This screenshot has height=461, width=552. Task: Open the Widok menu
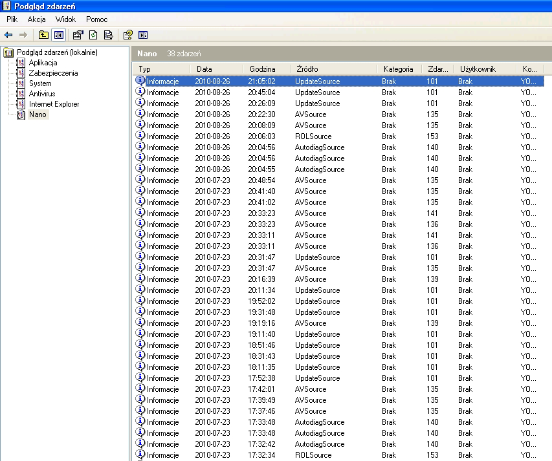65,19
